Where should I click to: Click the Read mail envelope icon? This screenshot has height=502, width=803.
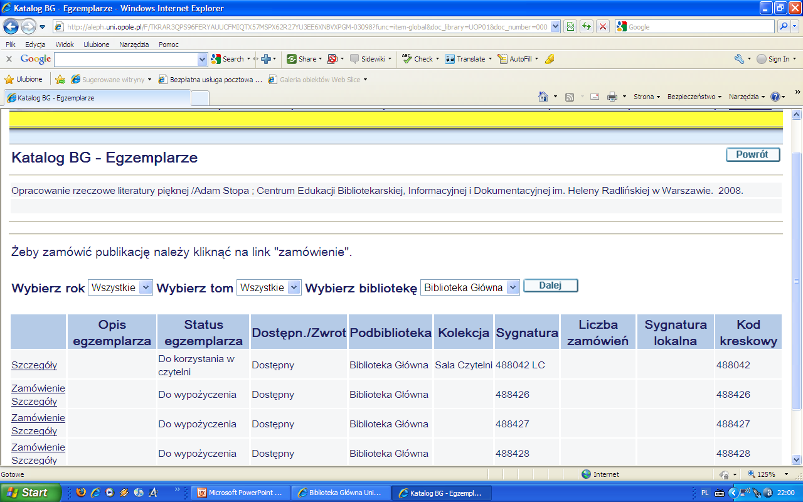tap(595, 97)
